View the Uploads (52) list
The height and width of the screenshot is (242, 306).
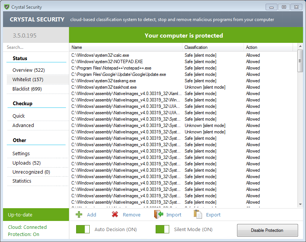coord(26,163)
